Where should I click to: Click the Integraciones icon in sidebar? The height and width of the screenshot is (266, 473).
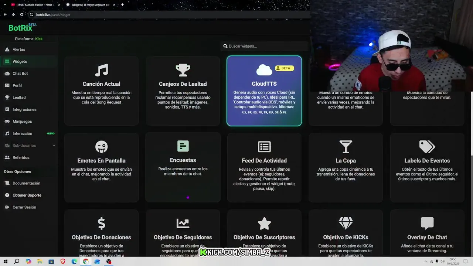[7, 109]
